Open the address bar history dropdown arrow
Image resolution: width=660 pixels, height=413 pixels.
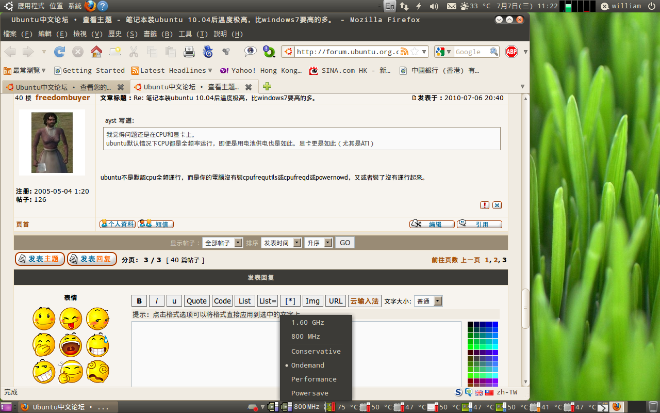pos(424,52)
